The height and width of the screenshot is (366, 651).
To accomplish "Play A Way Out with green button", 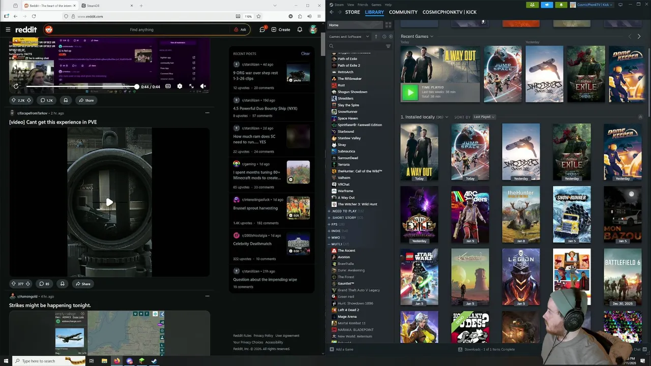I will click(410, 92).
